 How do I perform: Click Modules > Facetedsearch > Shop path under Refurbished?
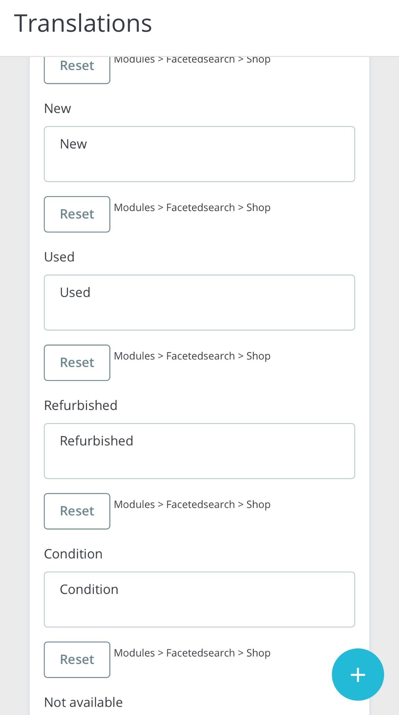pyautogui.click(x=192, y=504)
